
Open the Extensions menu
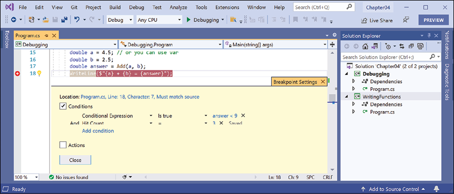coord(228,7)
